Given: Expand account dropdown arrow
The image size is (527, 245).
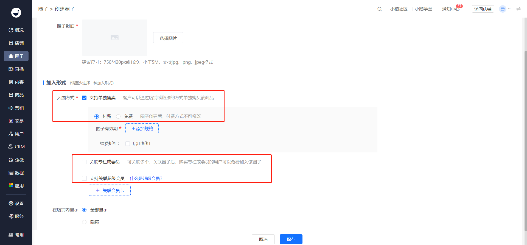Looking at the screenshot, I should (509, 9).
